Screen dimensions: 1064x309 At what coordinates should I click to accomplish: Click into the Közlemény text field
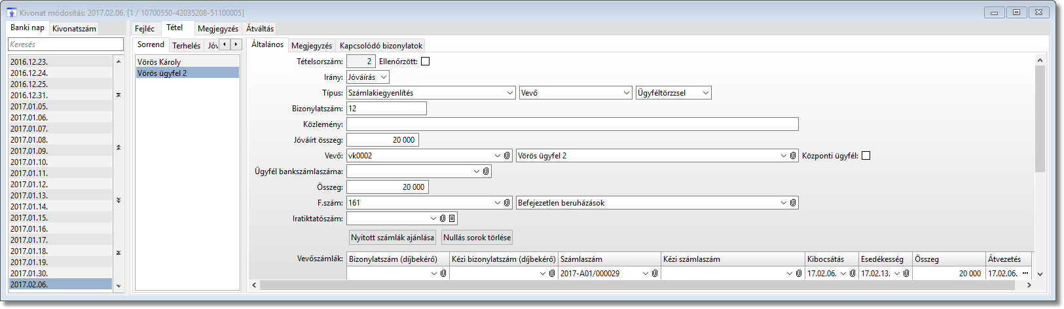(x=572, y=124)
